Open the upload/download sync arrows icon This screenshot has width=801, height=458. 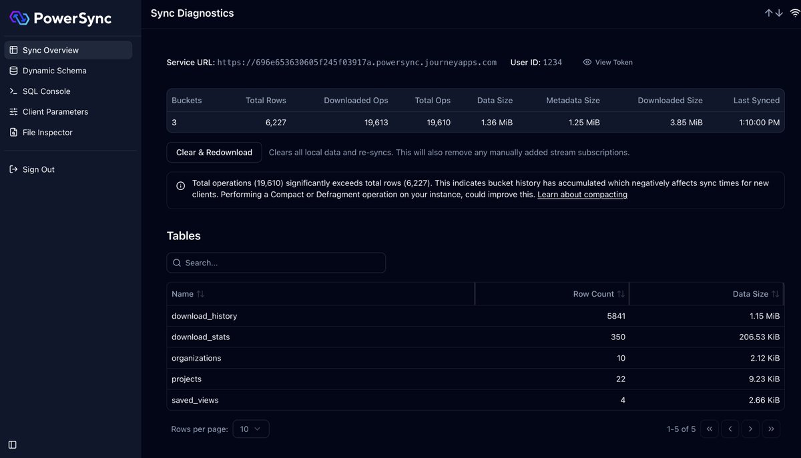point(774,13)
